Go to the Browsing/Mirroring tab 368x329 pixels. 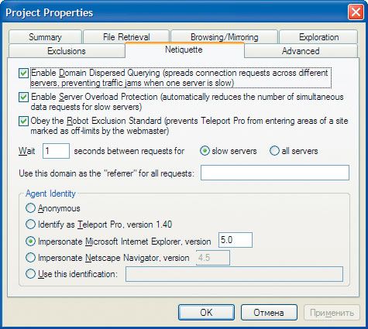224,37
